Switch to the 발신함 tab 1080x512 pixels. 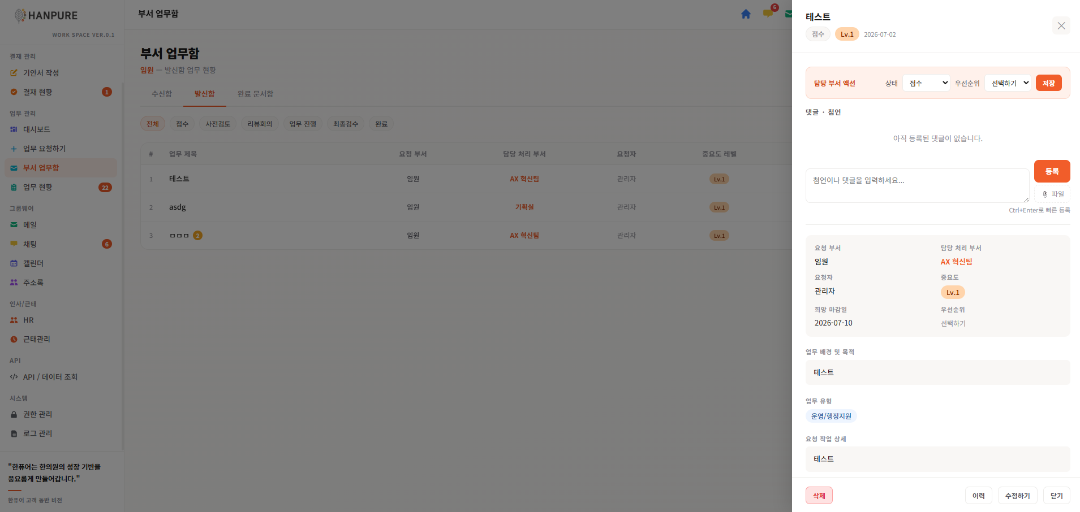coord(205,94)
